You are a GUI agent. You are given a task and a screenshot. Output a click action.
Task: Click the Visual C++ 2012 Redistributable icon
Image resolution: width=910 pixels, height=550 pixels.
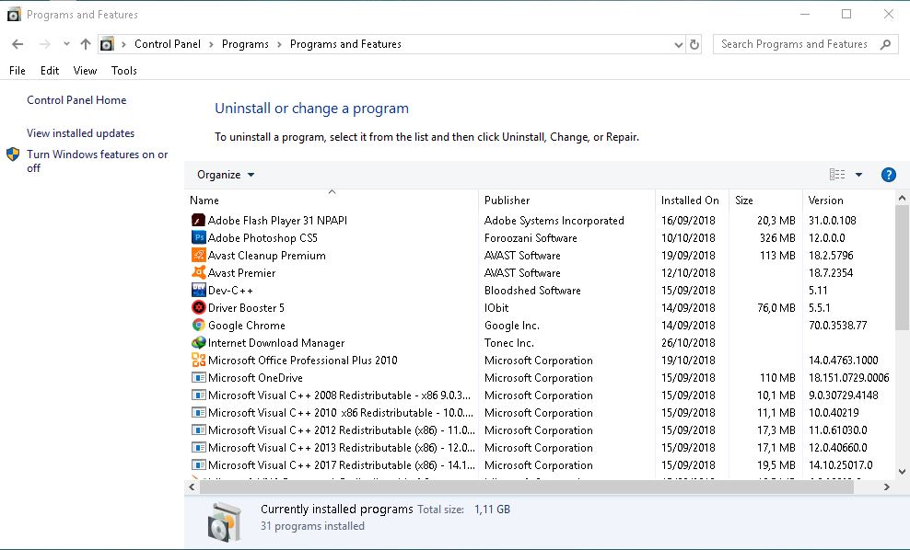(x=198, y=430)
